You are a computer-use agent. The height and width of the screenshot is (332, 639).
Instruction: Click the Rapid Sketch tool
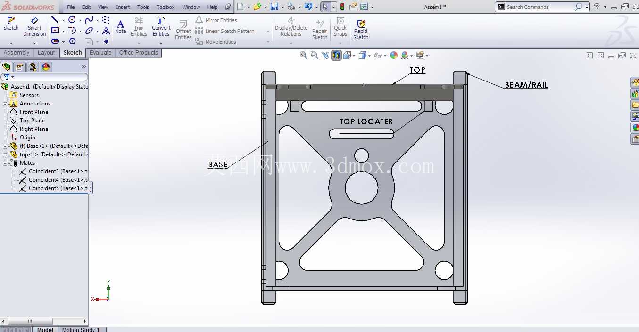click(361, 30)
